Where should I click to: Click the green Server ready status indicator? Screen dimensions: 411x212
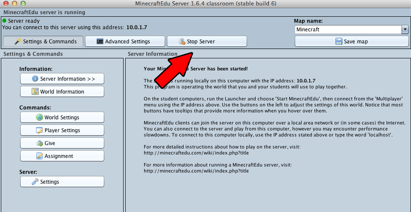click(x=4, y=21)
